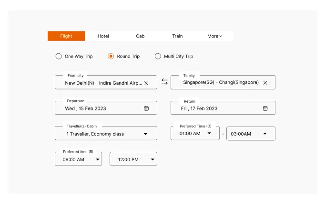Open 03:00AM departure time dropdown
The image size is (325, 205).
pos(251,134)
